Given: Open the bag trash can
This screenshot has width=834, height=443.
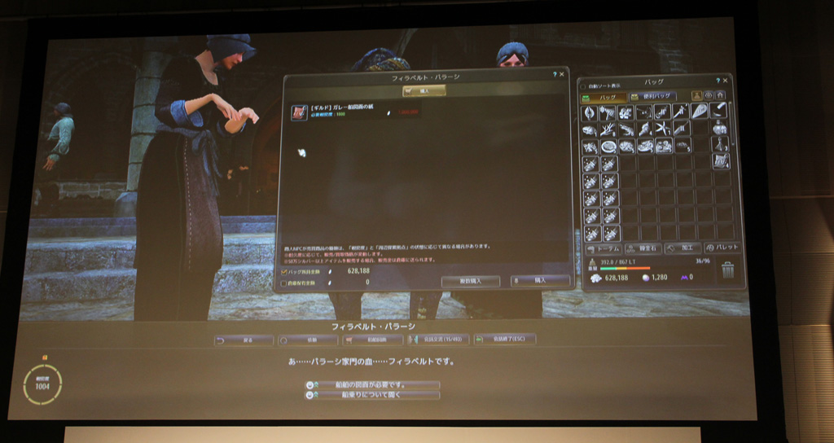Looking at the screenshot, I should coord(727,270).
